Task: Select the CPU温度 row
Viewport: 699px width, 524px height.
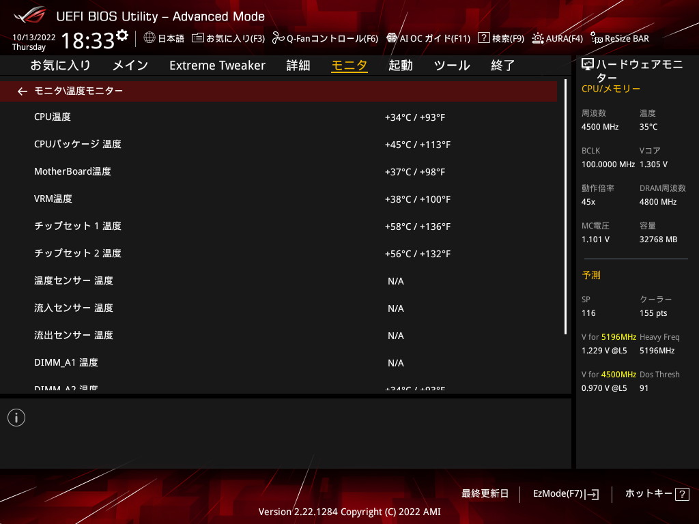Action: tap(279, 117)
